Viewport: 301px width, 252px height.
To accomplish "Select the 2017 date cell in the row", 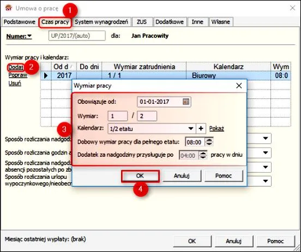I will [x=64, y=75].
